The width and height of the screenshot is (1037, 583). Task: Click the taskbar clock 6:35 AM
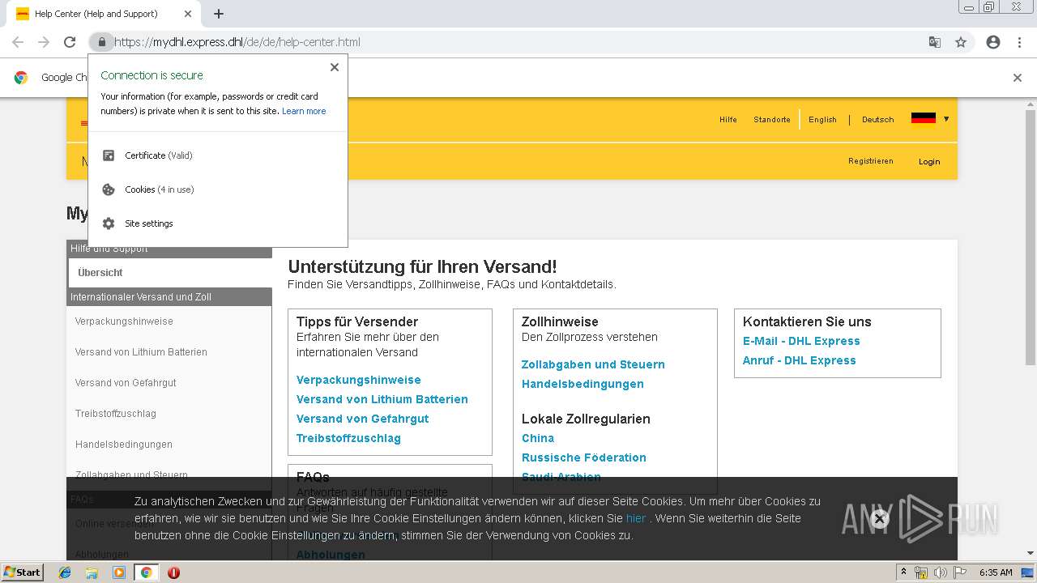point(996,572)
